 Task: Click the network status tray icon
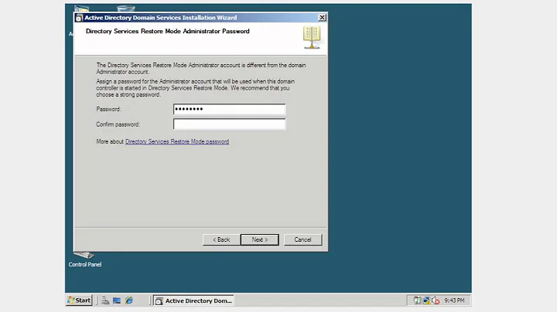[426, 300]
